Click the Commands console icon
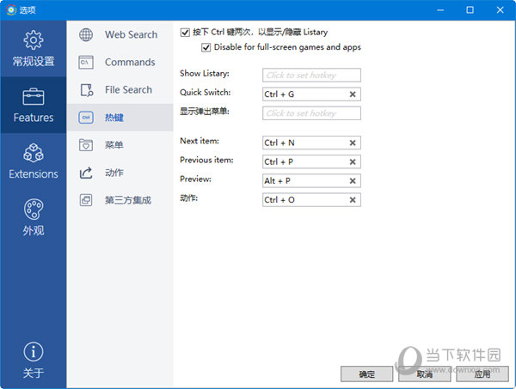 86,62
